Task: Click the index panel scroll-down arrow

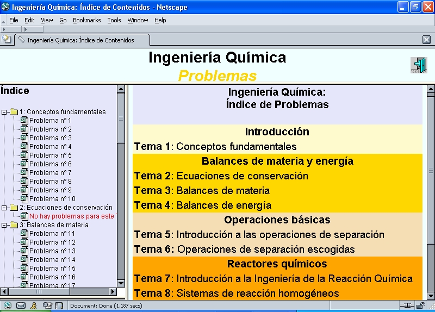Action: (121, 284)
